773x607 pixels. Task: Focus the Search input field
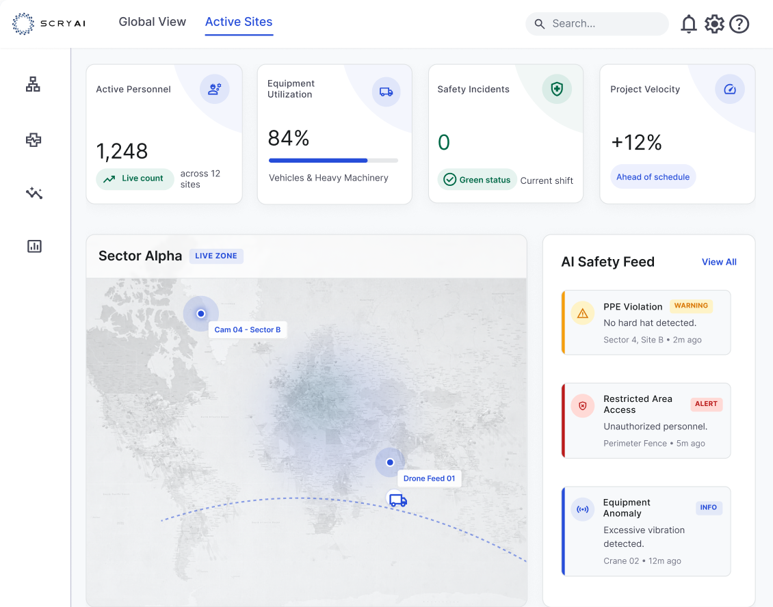tap(597, 24)
